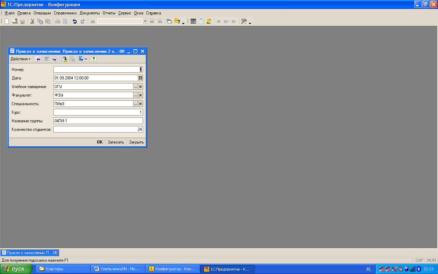Switch to Конфигуратор taskbar button
The width and height of the screenshot is (438, 274).
point(173,269)
